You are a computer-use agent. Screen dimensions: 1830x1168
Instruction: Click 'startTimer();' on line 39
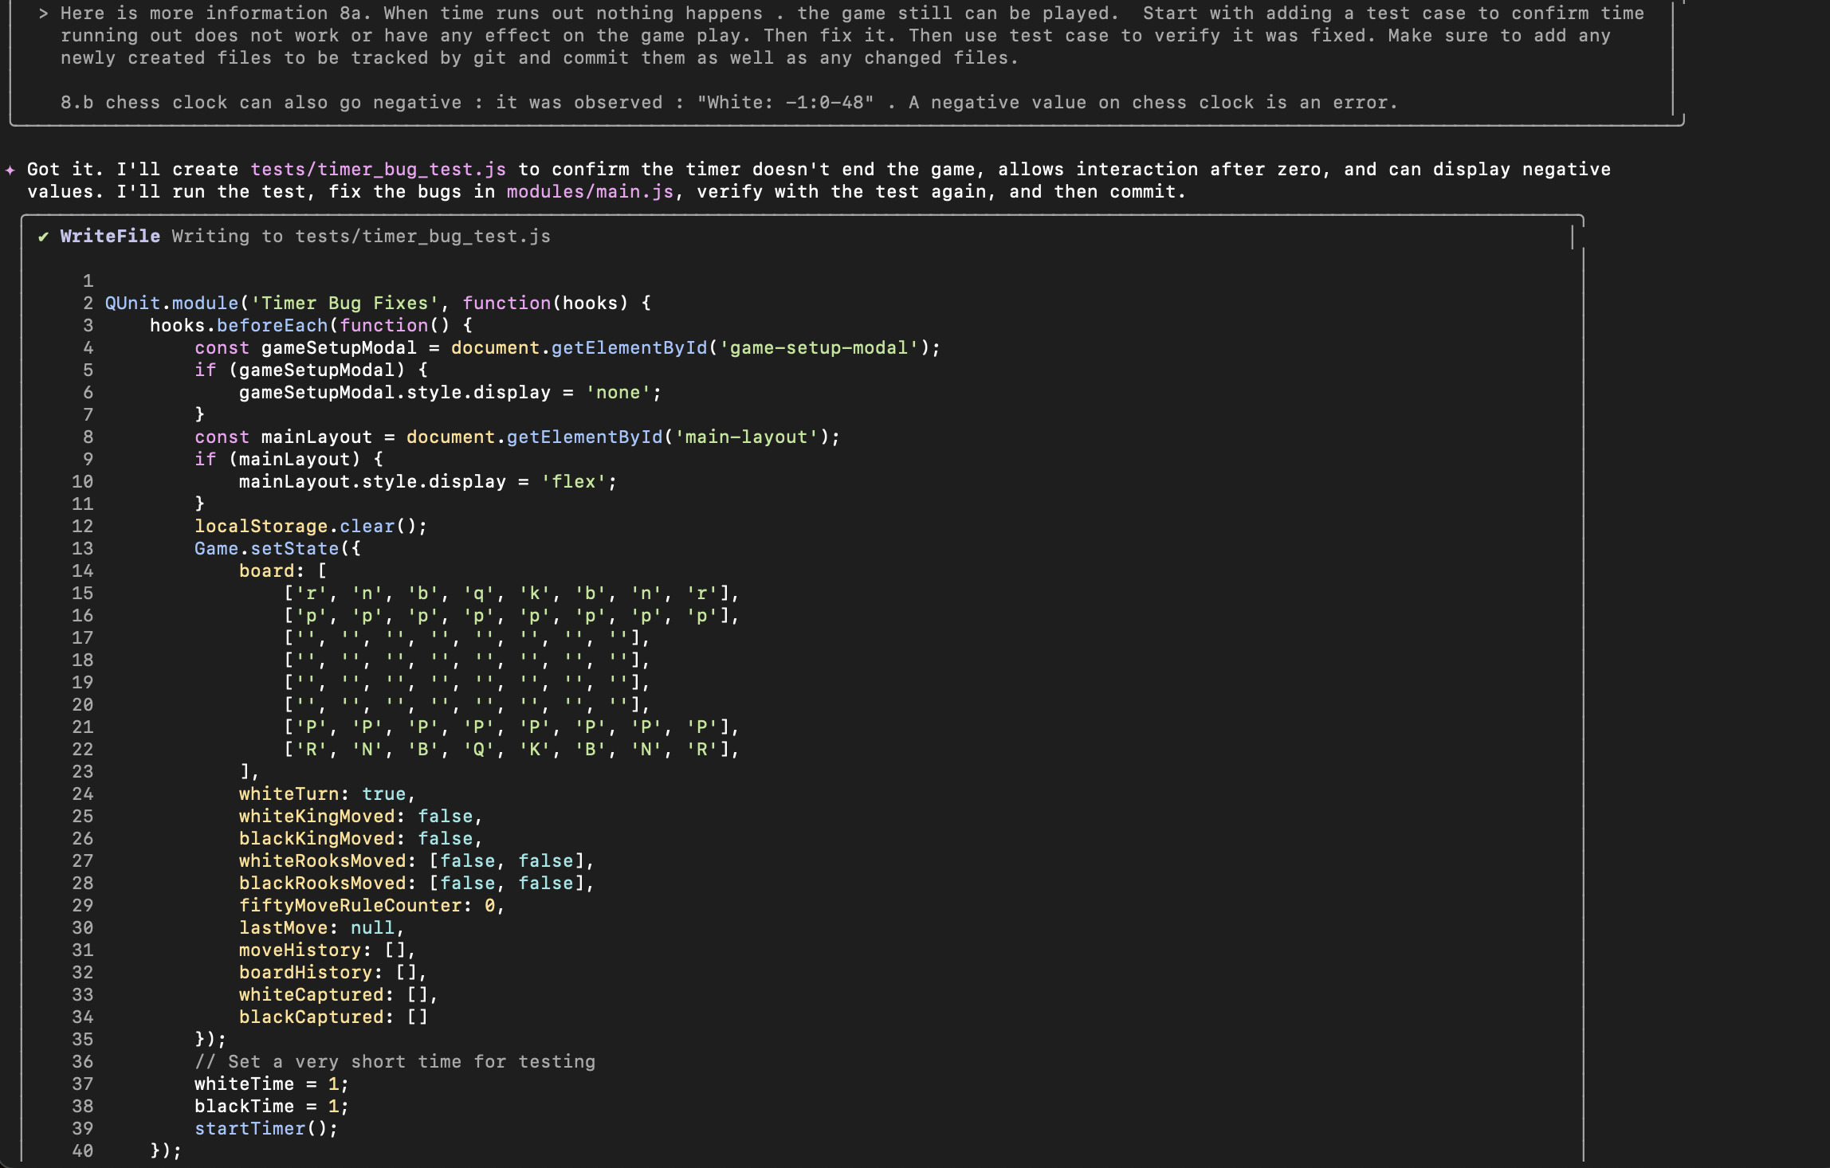(266, 1129)
